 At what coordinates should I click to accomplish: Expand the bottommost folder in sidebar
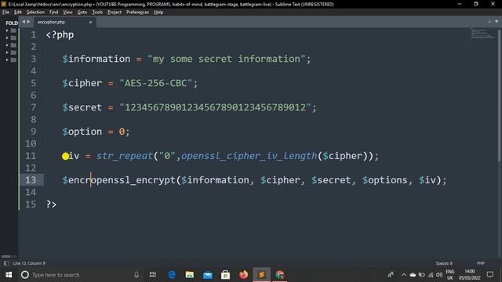(x=7, y=60)
